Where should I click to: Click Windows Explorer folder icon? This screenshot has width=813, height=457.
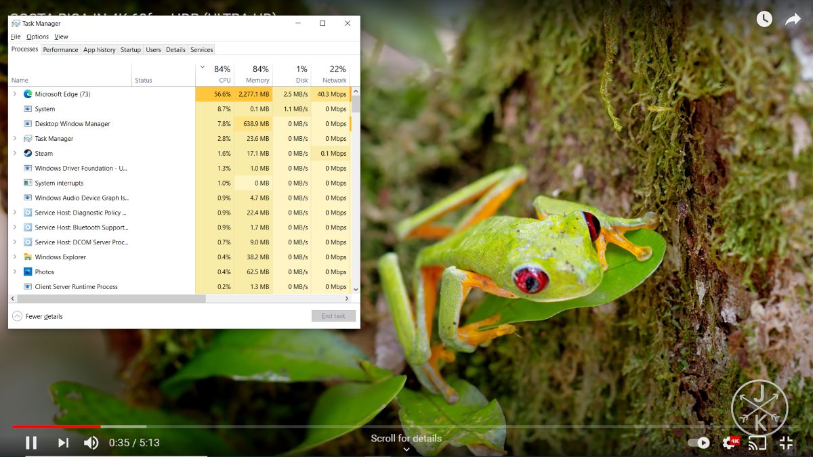(x=28, y=257)
